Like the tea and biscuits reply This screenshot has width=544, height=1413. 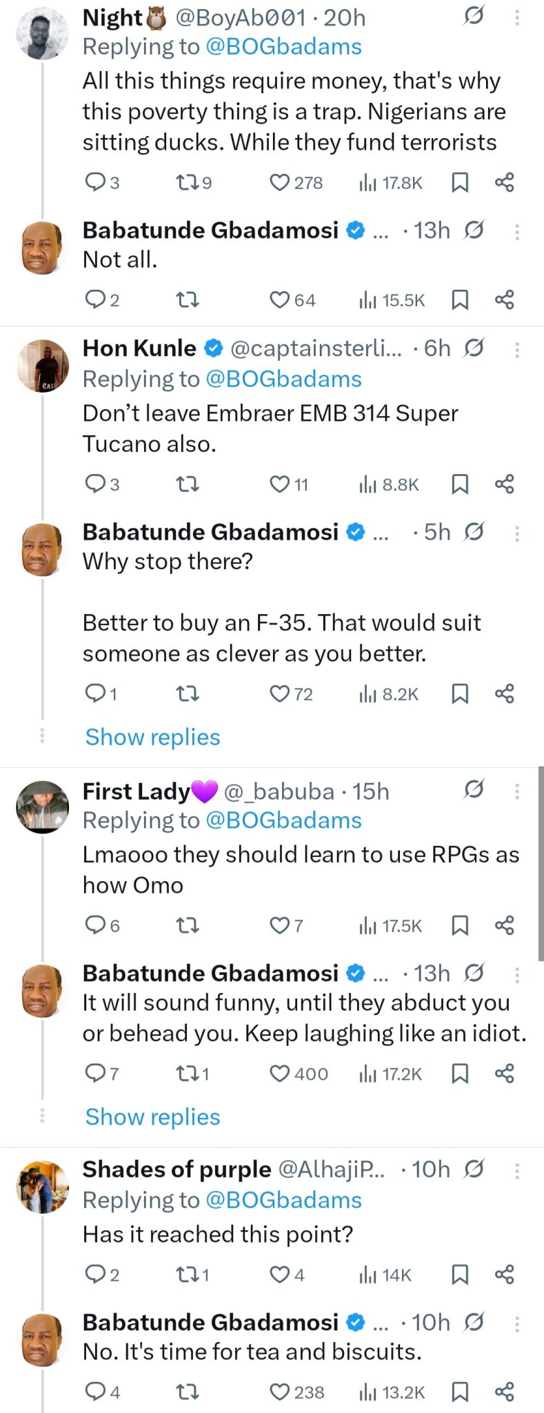point(279,1392)
